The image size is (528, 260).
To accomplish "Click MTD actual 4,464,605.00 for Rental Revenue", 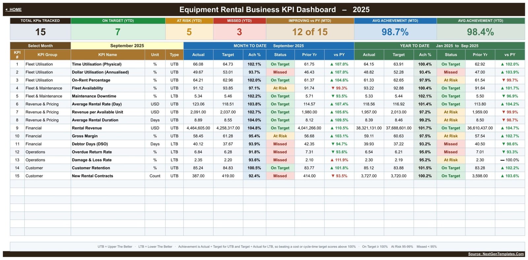I will coord(198,128).
